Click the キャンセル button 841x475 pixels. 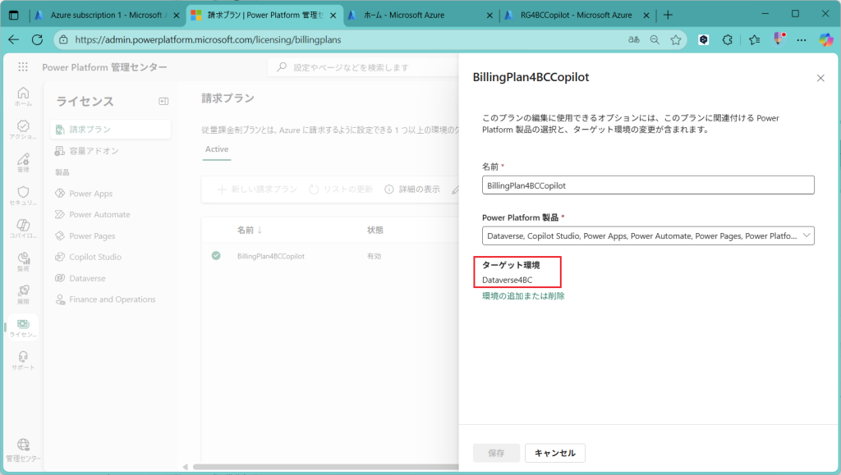tap(554, 453)
